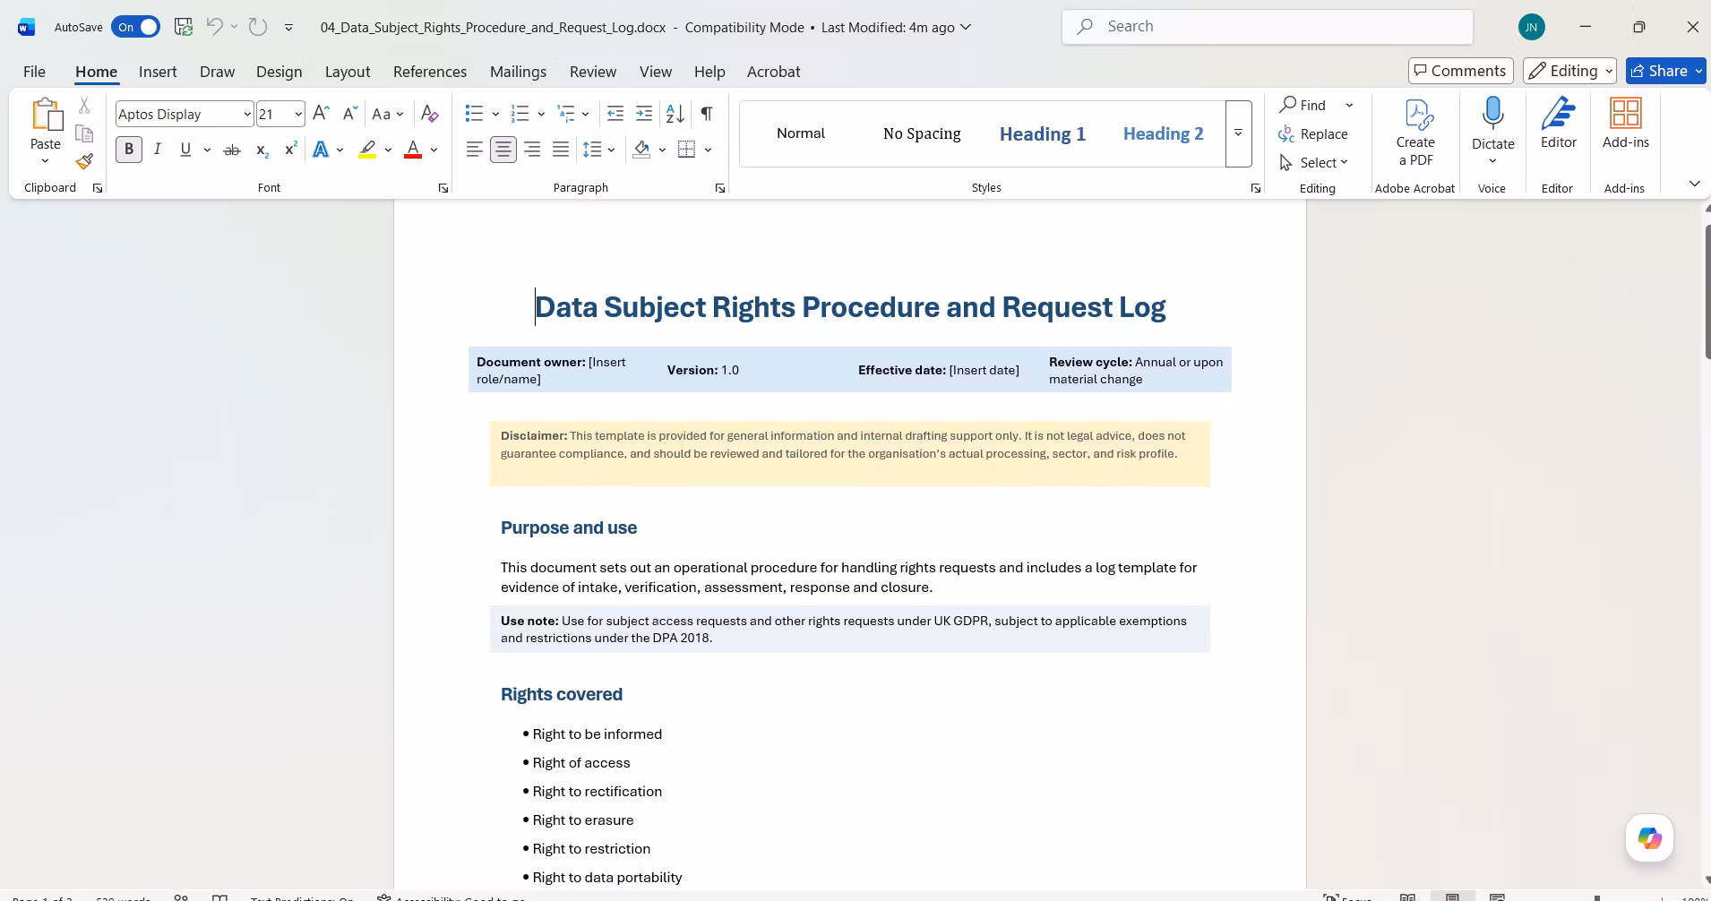Sort the selected text
This screenshot has width=1711, height=901.
pyautogui.click(x=675, y=114)
